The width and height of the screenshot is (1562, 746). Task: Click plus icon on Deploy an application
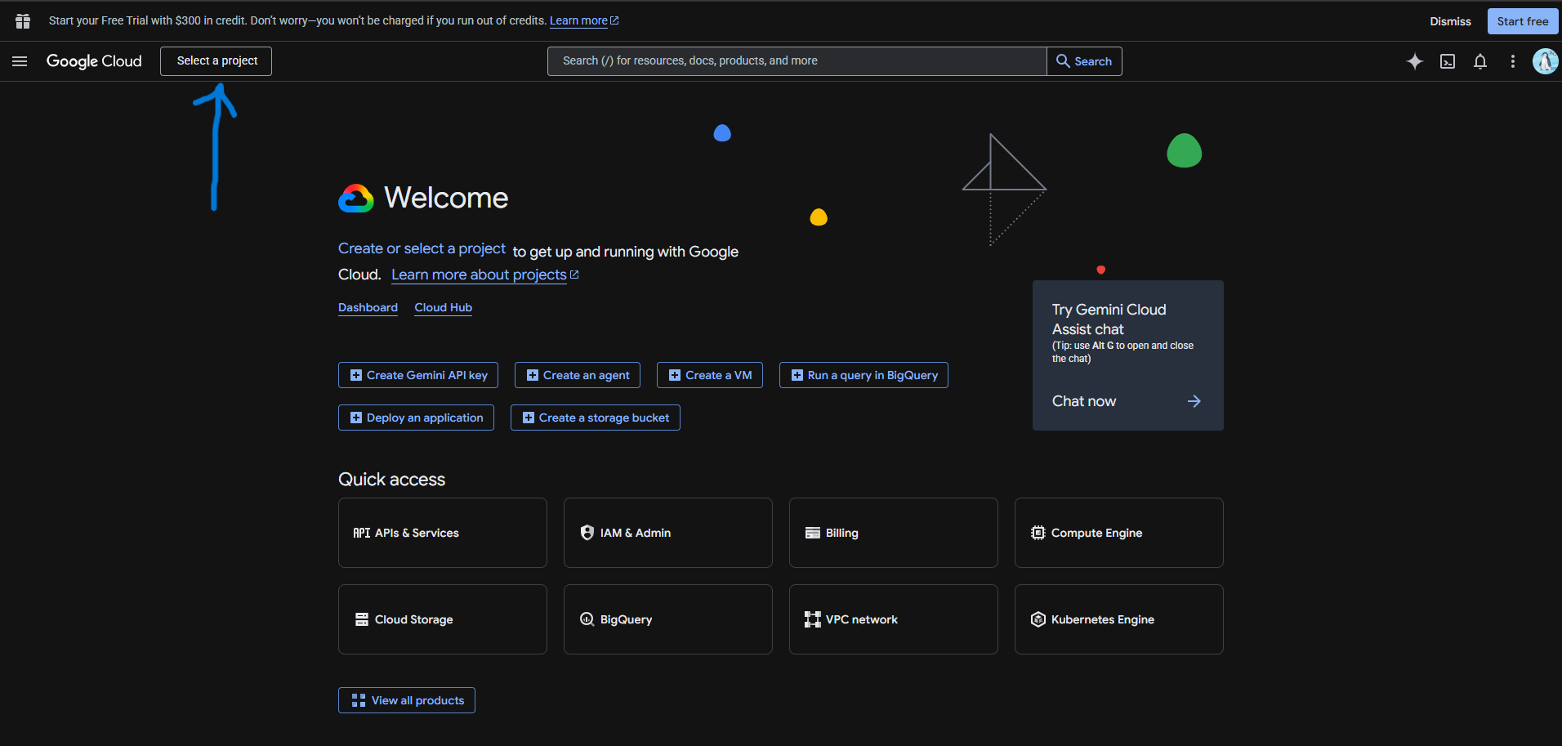pos(356,418)
